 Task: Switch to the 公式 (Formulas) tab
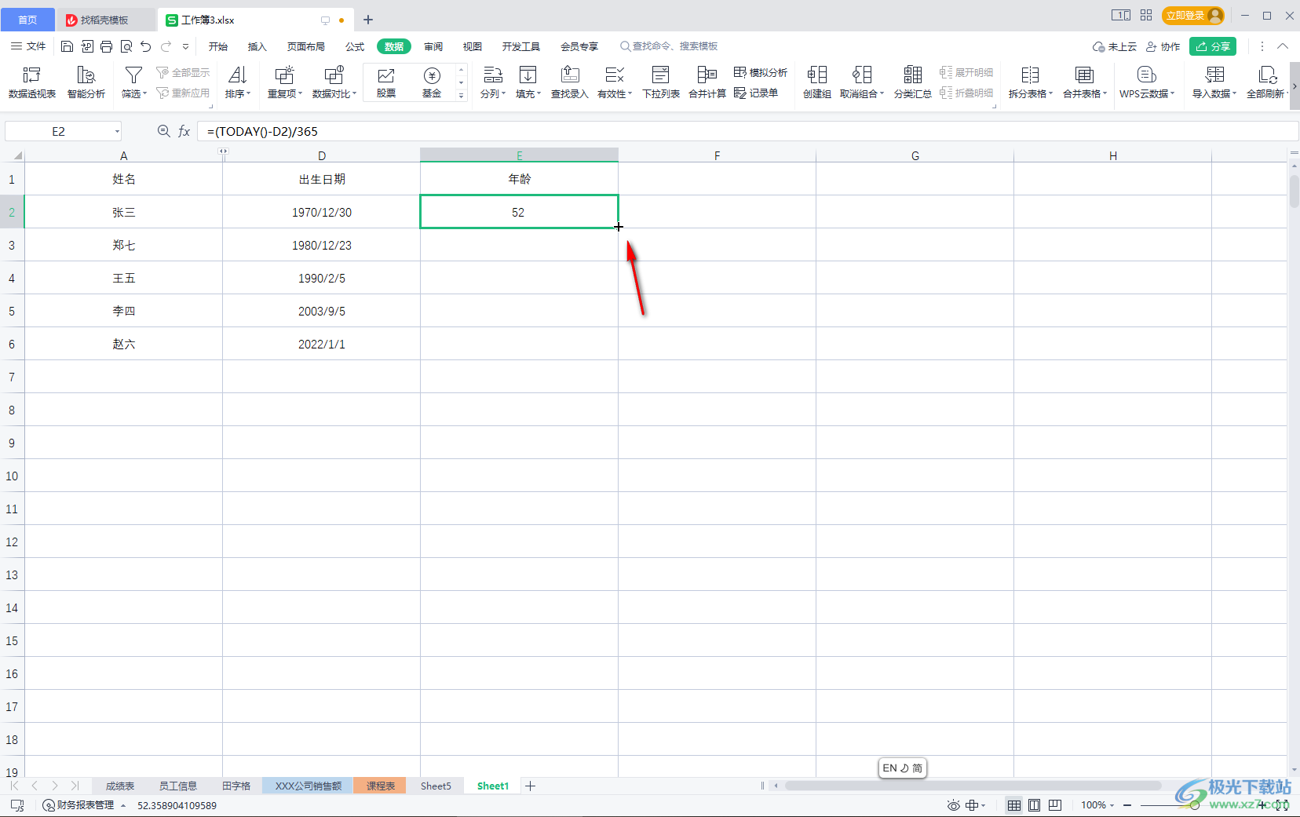pos(355,46)
